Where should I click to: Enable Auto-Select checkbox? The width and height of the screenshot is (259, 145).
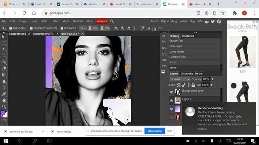click(x=11, y=28)
